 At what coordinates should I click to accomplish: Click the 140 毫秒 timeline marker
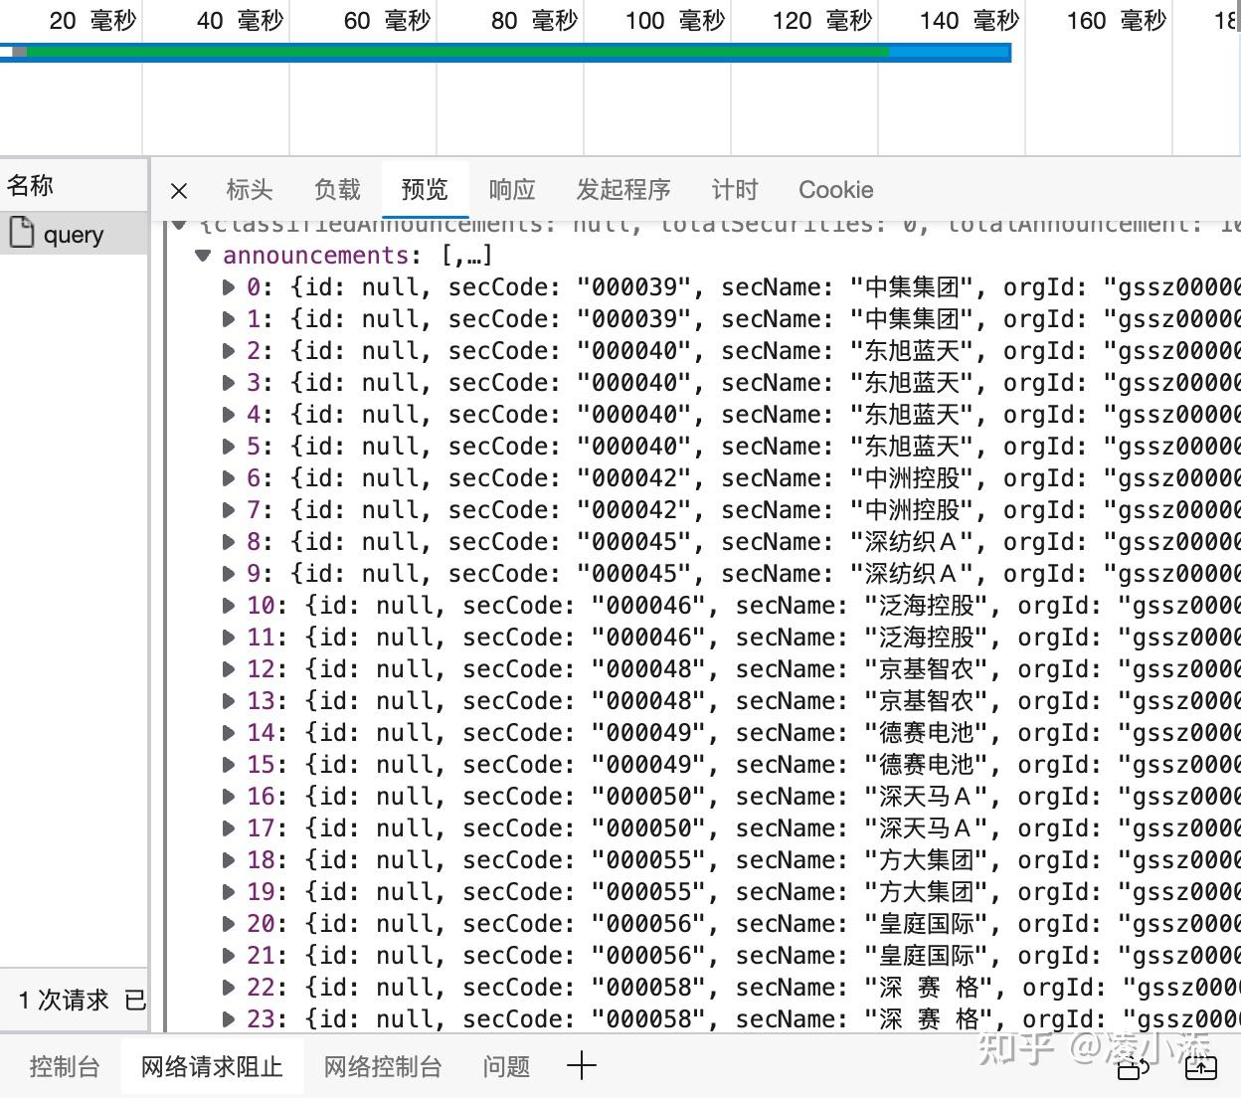(970, 20)
